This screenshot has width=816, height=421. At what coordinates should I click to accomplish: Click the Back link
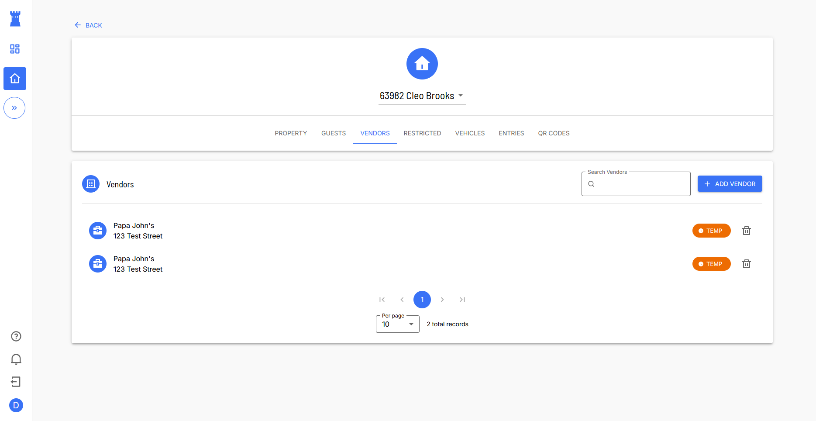click(x=89, y=25)
